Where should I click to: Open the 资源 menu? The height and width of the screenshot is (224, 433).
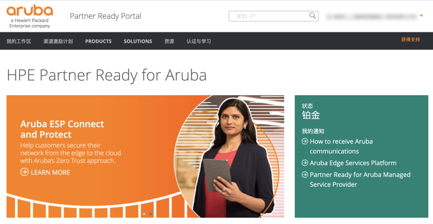click(169, 41)
